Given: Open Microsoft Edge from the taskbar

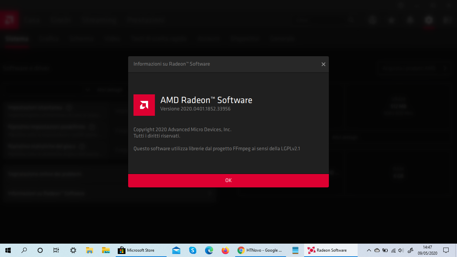Looking at the screenshot, I should point(209,250).
